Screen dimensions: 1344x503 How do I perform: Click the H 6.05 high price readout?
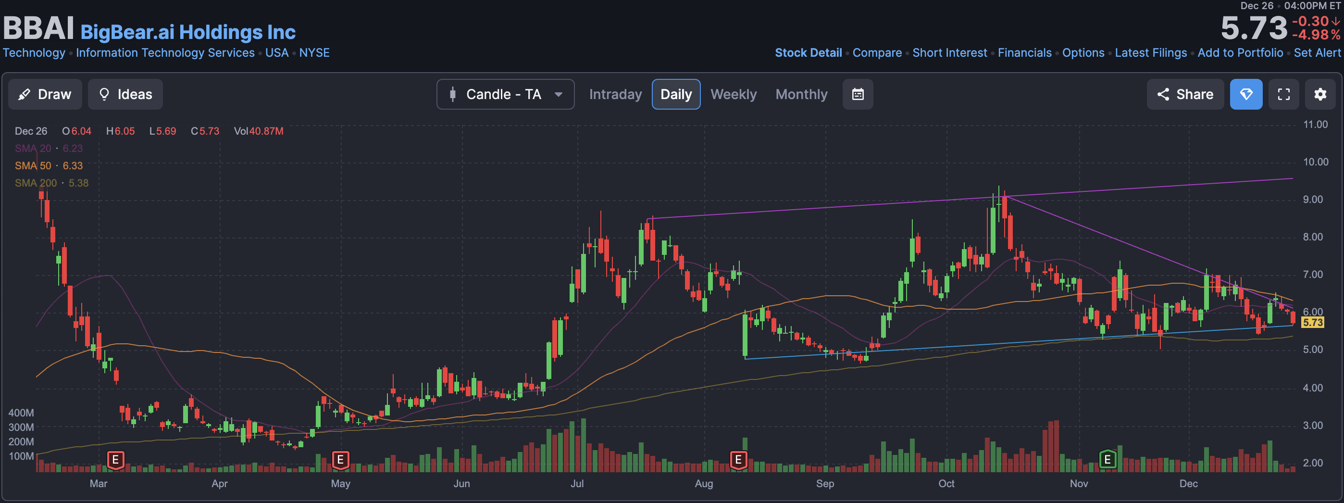121,131
